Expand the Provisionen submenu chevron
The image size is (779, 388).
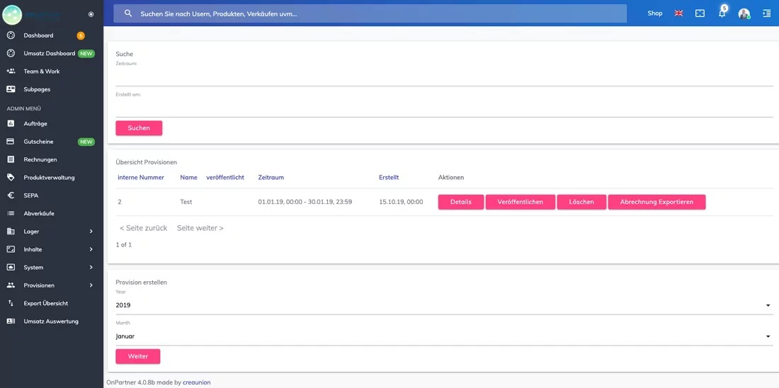click(x=91, y=285)
